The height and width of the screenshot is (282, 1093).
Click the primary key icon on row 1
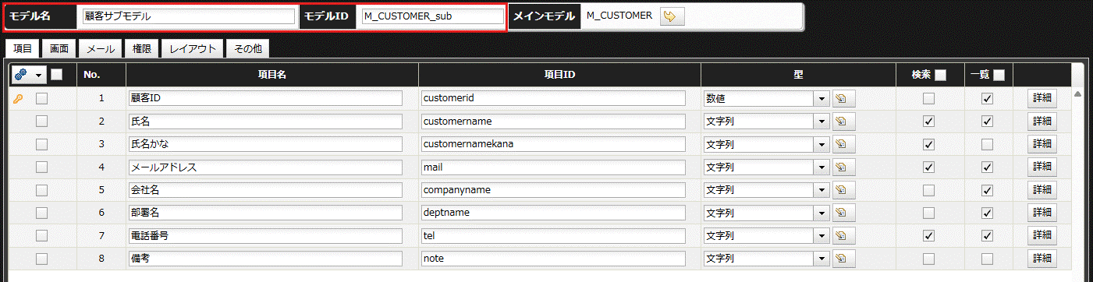(19, 99)
